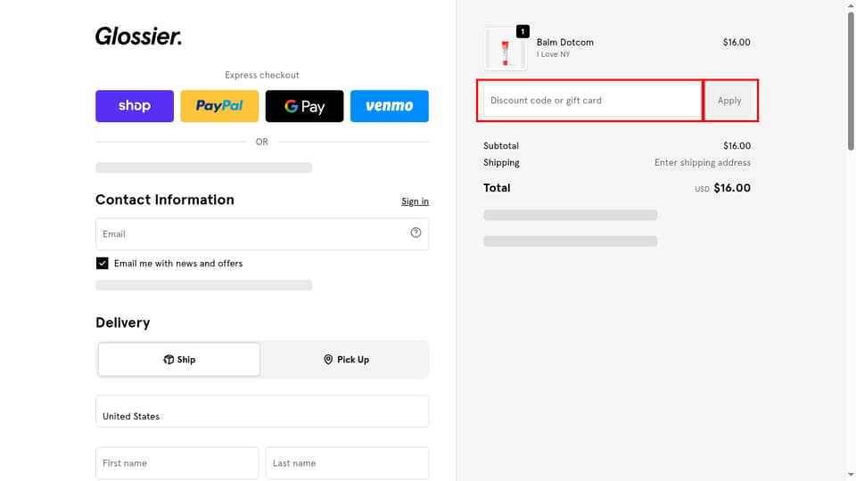Screen dimensions: 856x481
Task: Click the Balm Dotcom product thumbnail
Action: tap(505, 48)
